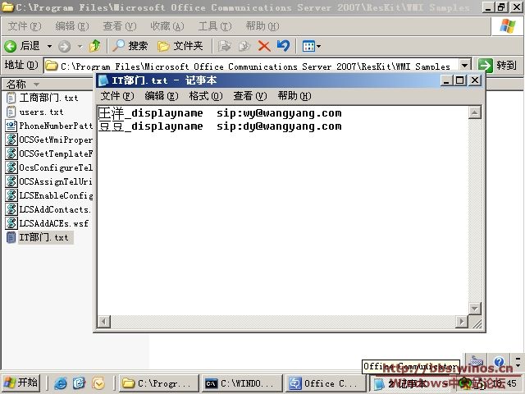Image resolution: width=525 pixels, height=394 pixels.
Task: Switch to Office C... taskbar button
Action: pos(325,383)
